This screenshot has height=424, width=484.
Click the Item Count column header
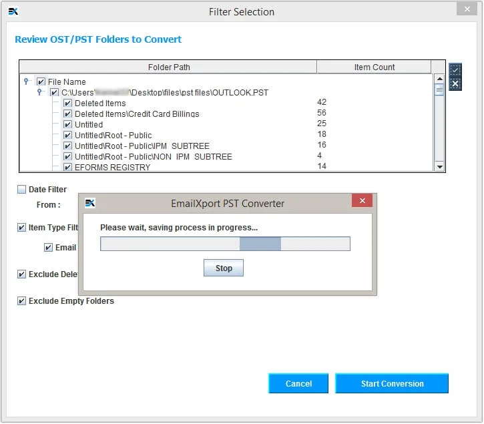(374, 67)
